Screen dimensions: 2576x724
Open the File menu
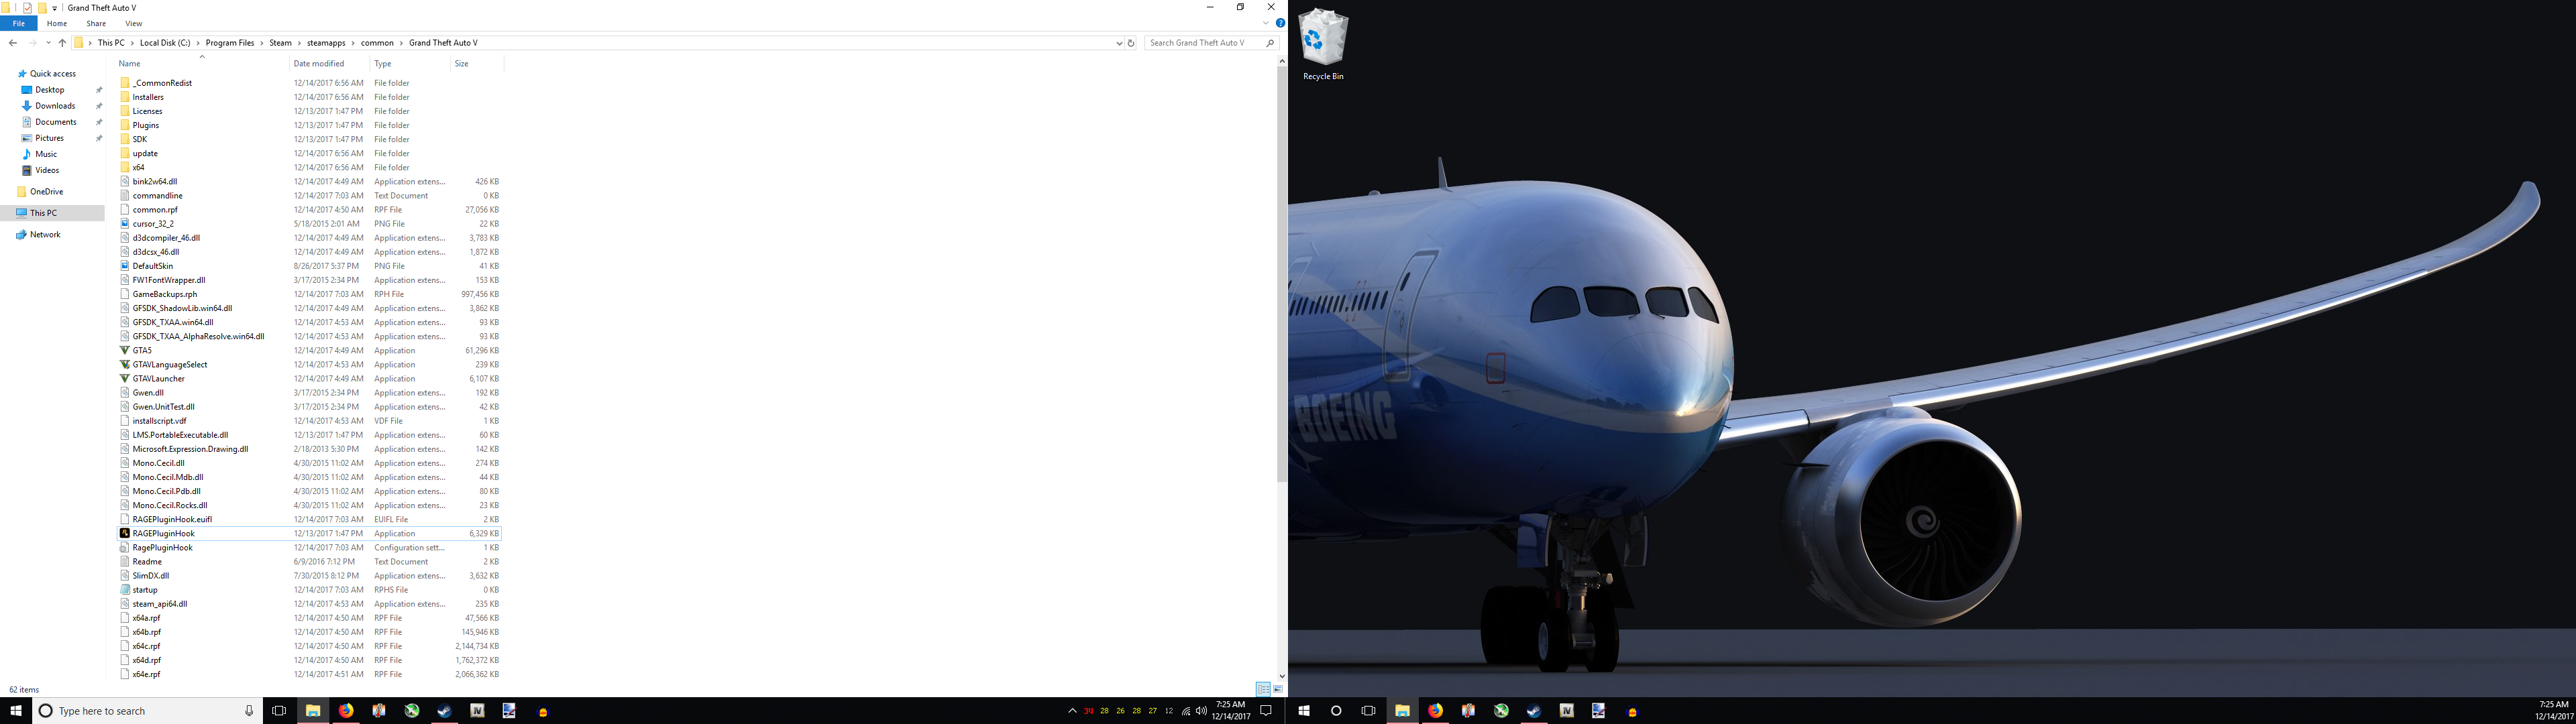tap(18, 23)
